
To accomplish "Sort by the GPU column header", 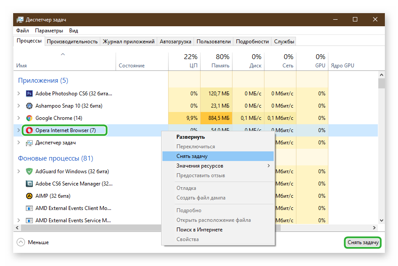I will click(312, 61).
